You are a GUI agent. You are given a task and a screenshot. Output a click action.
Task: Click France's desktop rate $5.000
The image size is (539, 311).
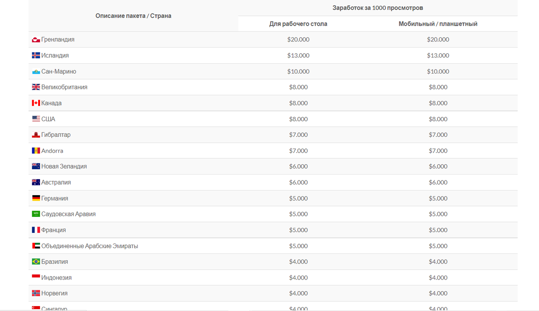click(x=298, y=230)
